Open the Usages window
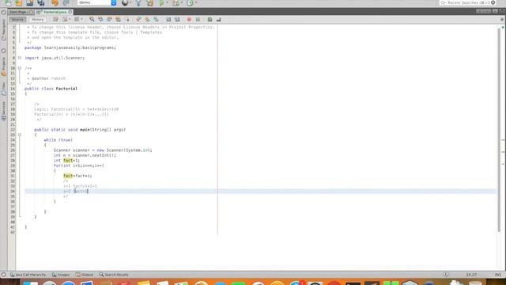The height and width of the screenshot is (285, 506). point(61,275)
